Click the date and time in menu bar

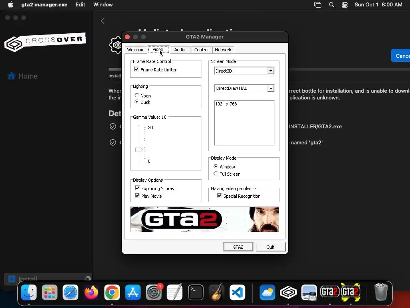[x=378, y=5]
